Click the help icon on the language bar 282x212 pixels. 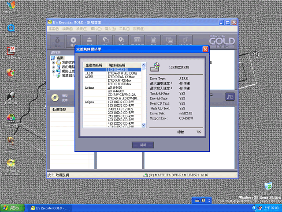(203, 201)
